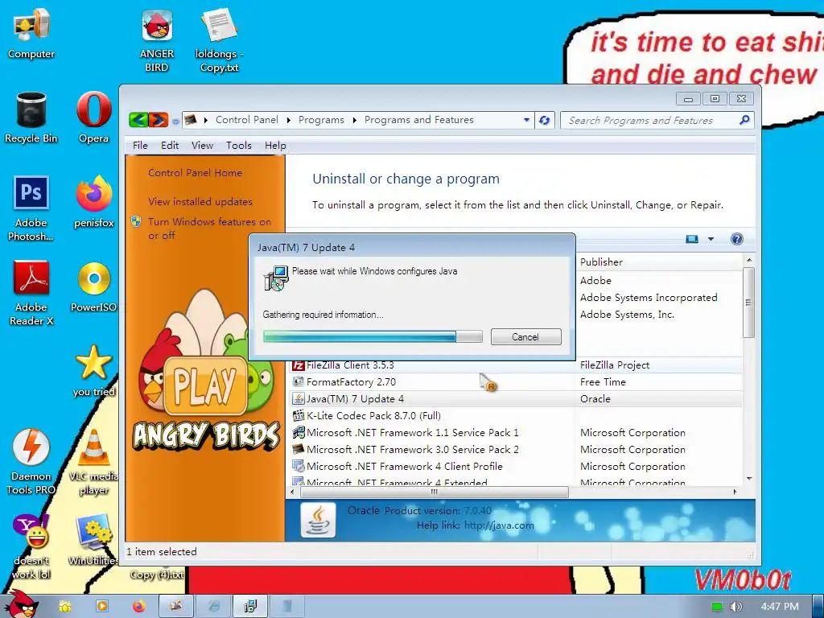Click the Adobe Systems Incorporated publisher cell

(x=649, y=298)
